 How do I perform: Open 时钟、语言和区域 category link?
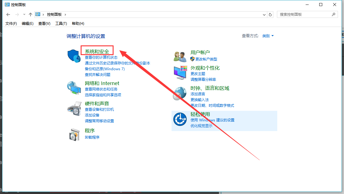coord(210,88)
